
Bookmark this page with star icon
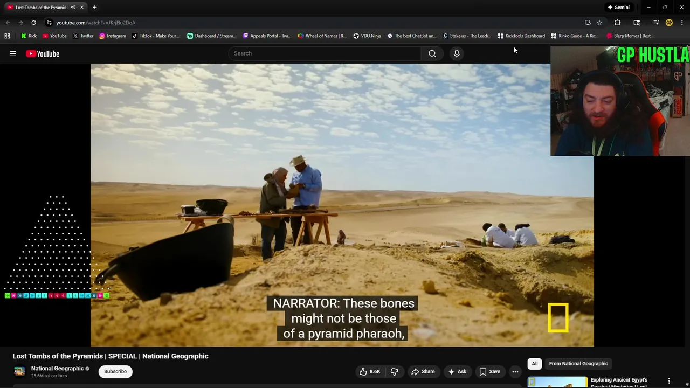(x=599, y=23)
